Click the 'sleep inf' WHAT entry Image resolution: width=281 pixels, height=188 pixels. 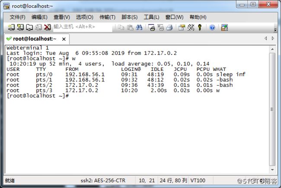tap(231, 74)
